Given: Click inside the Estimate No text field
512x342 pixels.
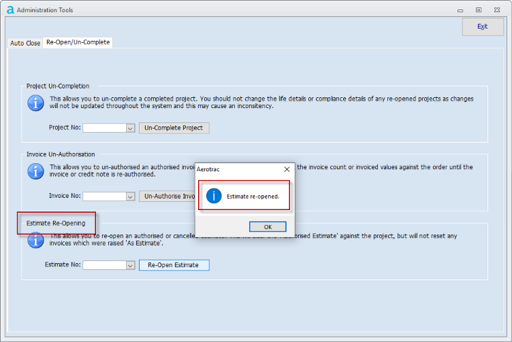Looking at the screenshot, I should pos(103,265).
